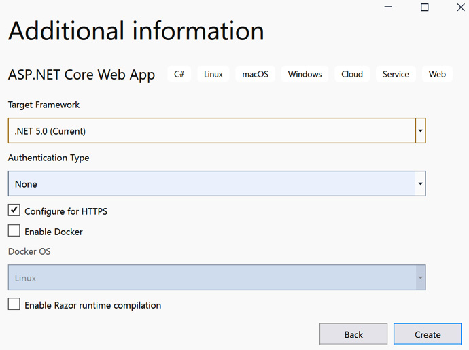Click the Create button
Image resolution: width=469 pixels, height=350 pixels.
(428, 334)
